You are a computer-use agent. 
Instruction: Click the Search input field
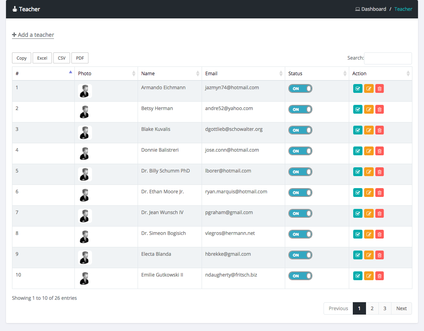[x=388, y=58]
